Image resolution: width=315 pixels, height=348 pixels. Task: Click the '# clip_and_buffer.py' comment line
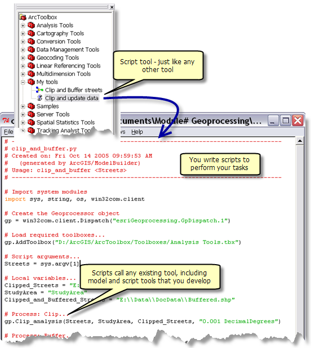click(x=41, y=149)
